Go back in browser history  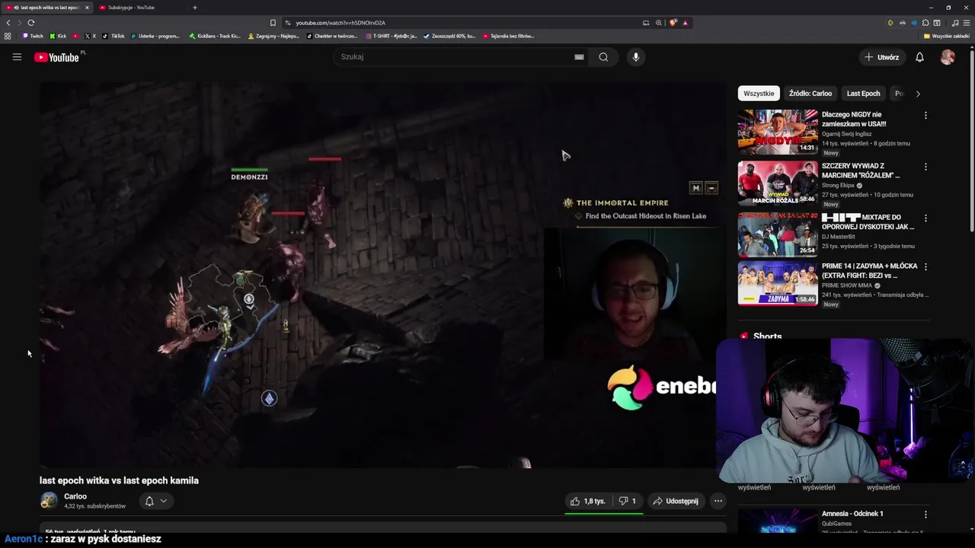pos(8,23)
